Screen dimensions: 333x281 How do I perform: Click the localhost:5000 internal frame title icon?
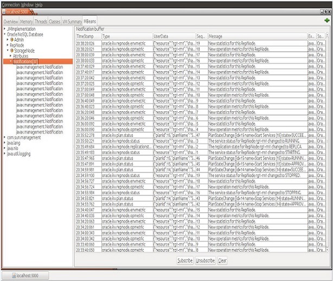3,11
